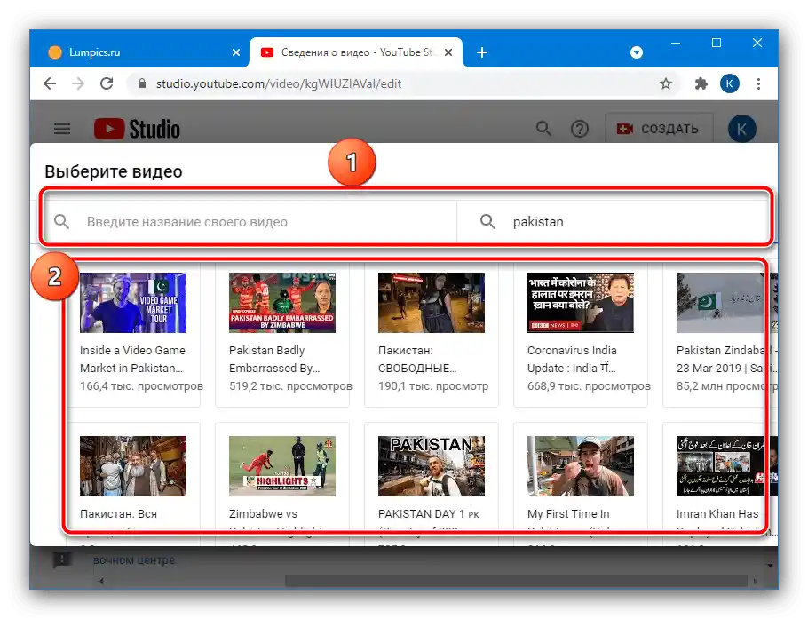Click the scrollbar left arrow
The image size is (808, 619).
click(x=101, y=581)
